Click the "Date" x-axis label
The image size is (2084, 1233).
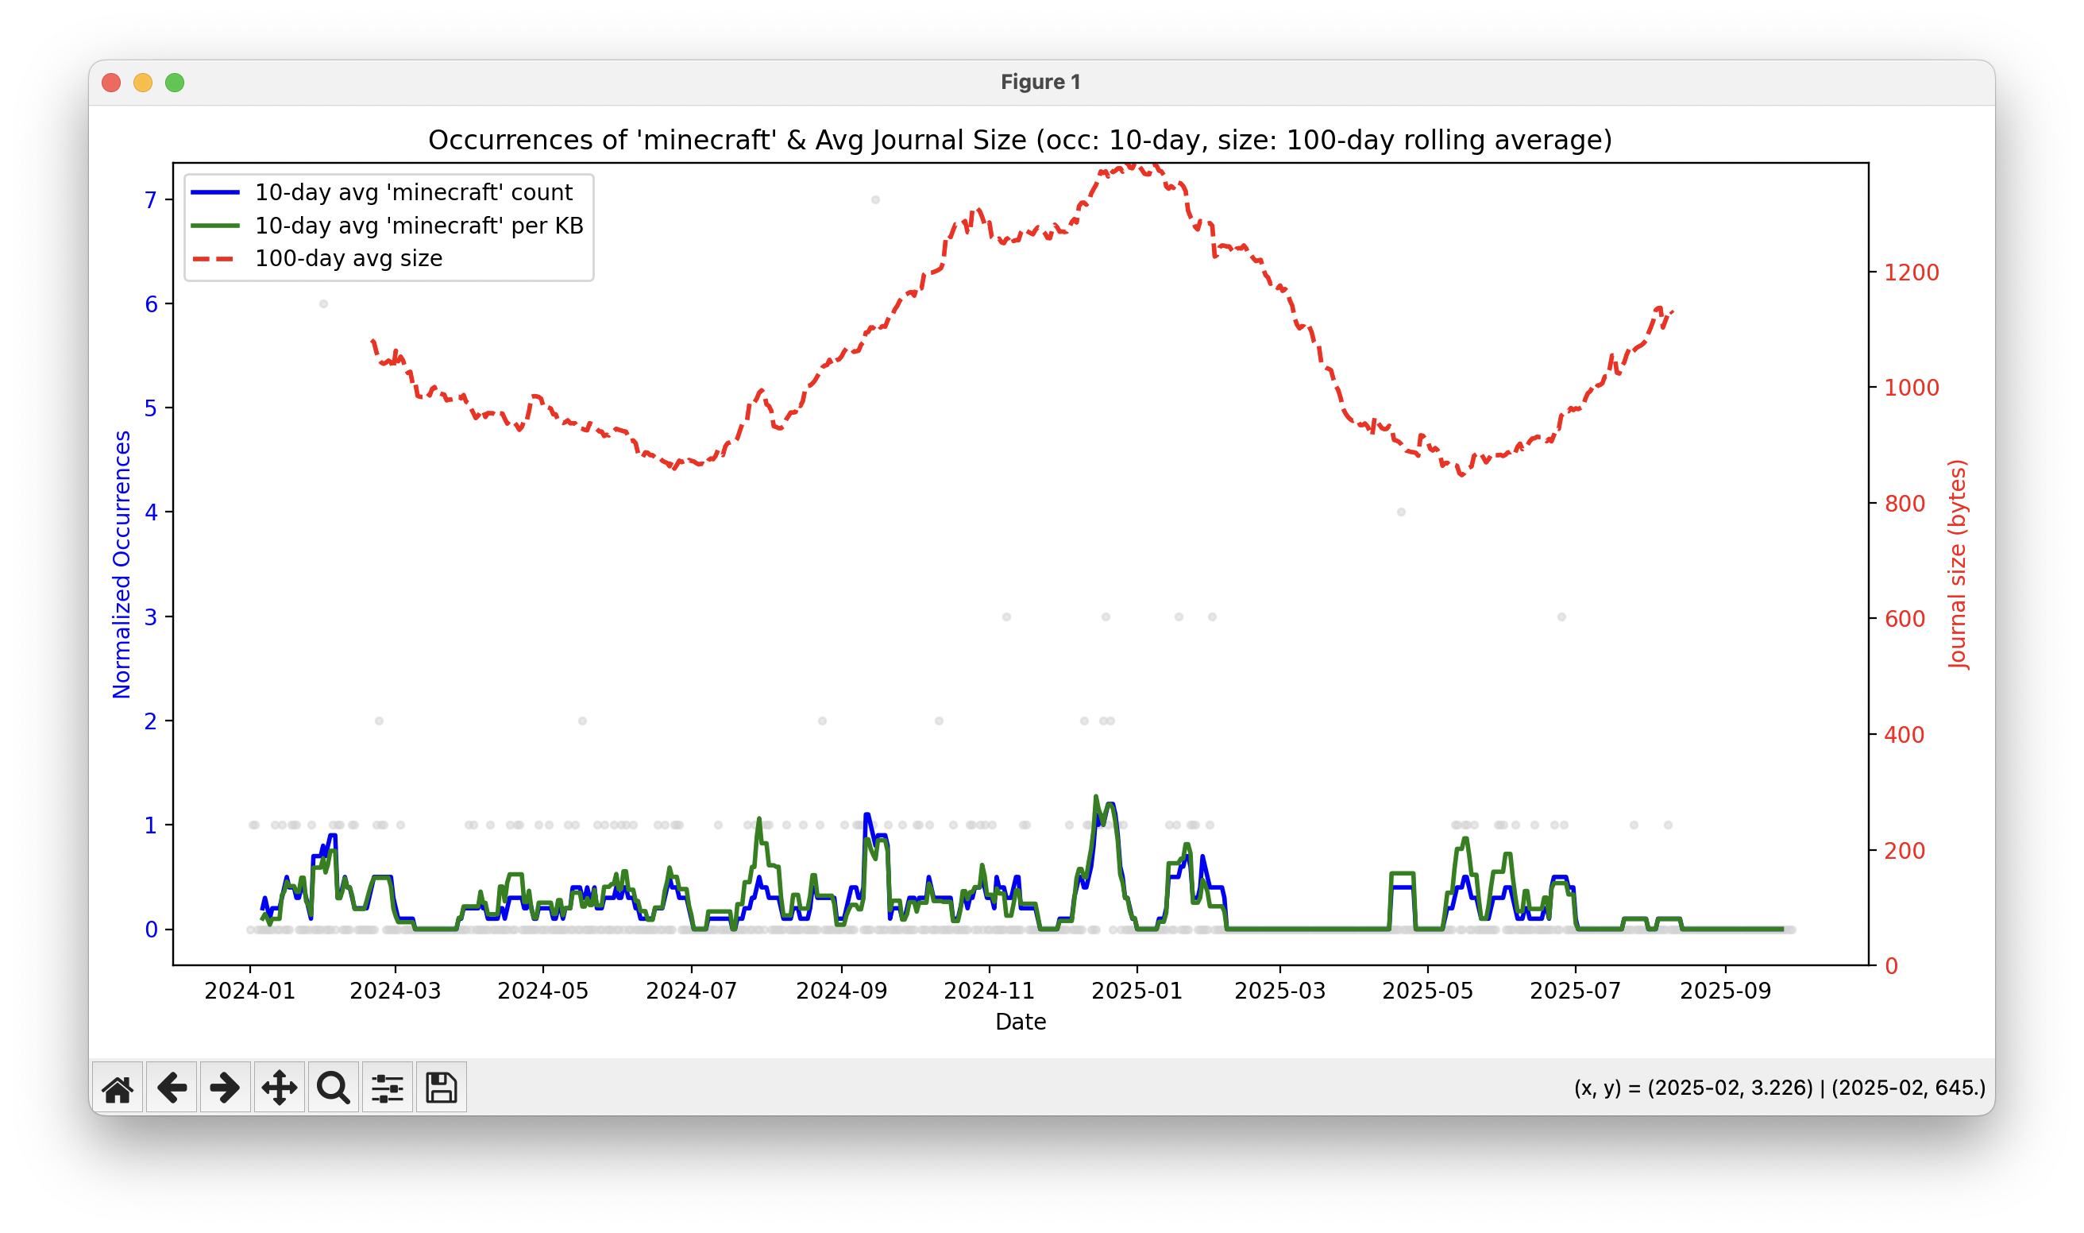click(1020, 1022)
